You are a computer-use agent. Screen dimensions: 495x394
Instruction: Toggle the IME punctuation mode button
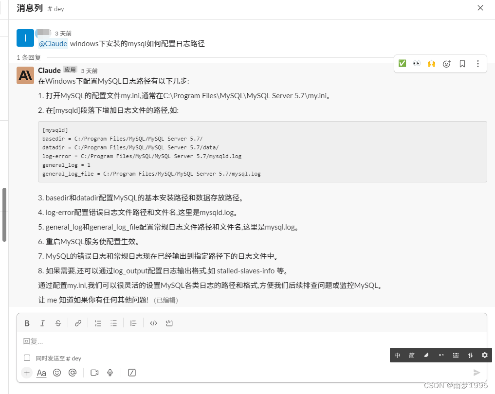[x=441, y=355]
